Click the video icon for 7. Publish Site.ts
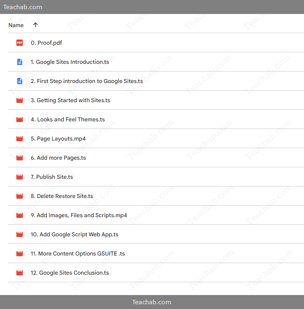 point(20,177)
